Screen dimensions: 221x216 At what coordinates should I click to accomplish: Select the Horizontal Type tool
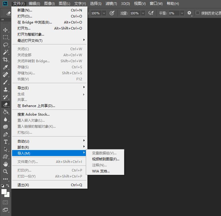click(5, 142)
